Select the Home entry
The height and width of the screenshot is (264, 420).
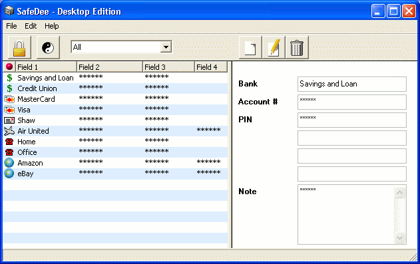115,142
